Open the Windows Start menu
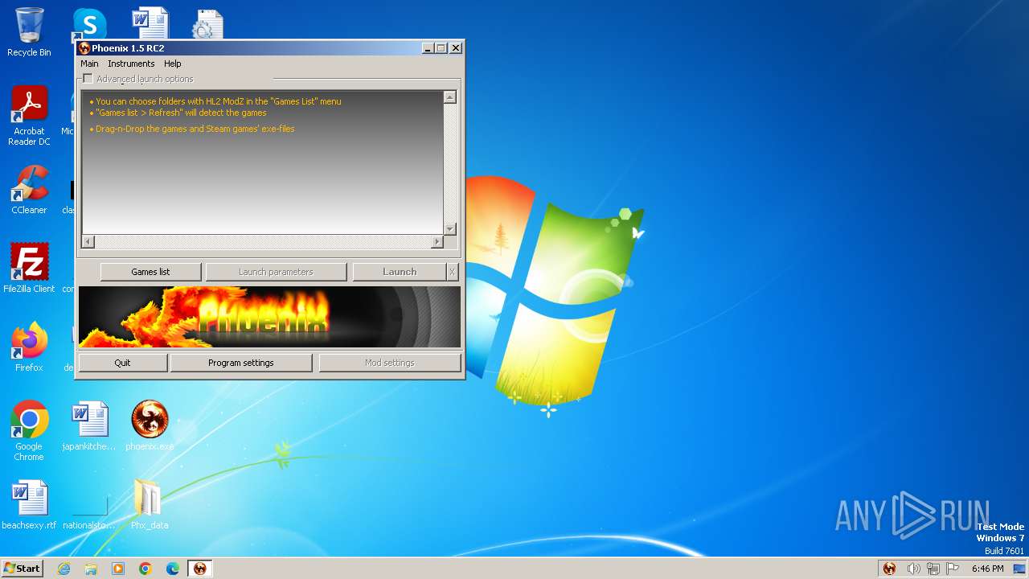Viewport: 1029px width, 579px height. click(x=22, y=569)
